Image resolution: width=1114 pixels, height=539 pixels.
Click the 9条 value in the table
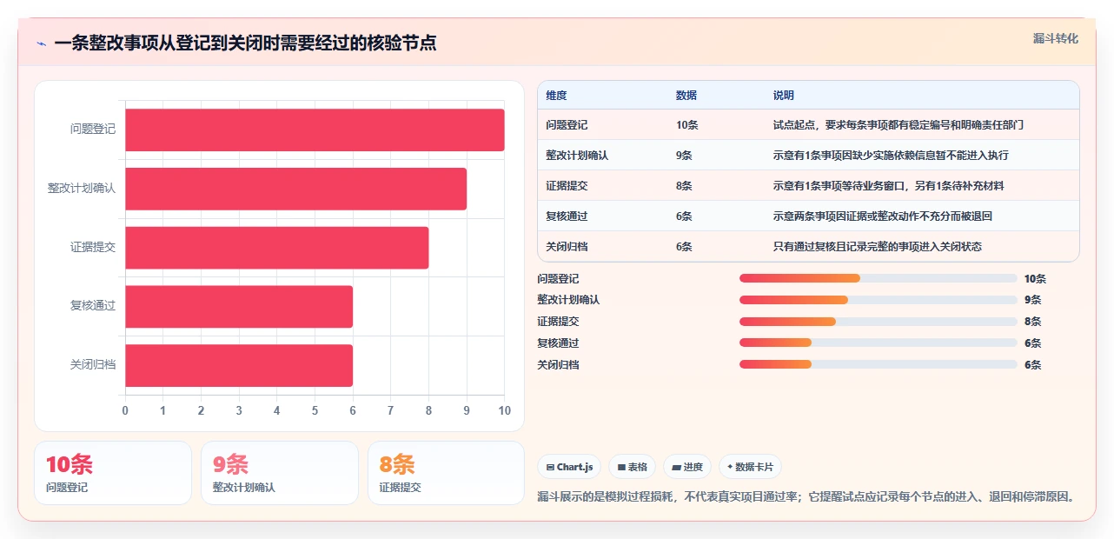point(685,156)
